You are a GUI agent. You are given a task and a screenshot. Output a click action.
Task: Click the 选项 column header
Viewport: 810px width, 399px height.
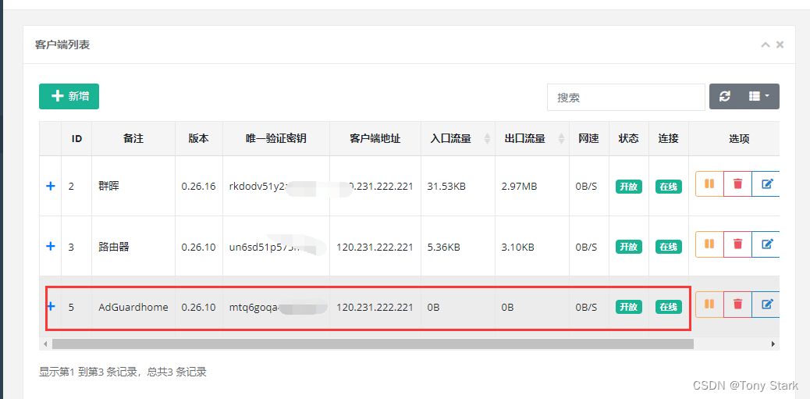(734, 138)
